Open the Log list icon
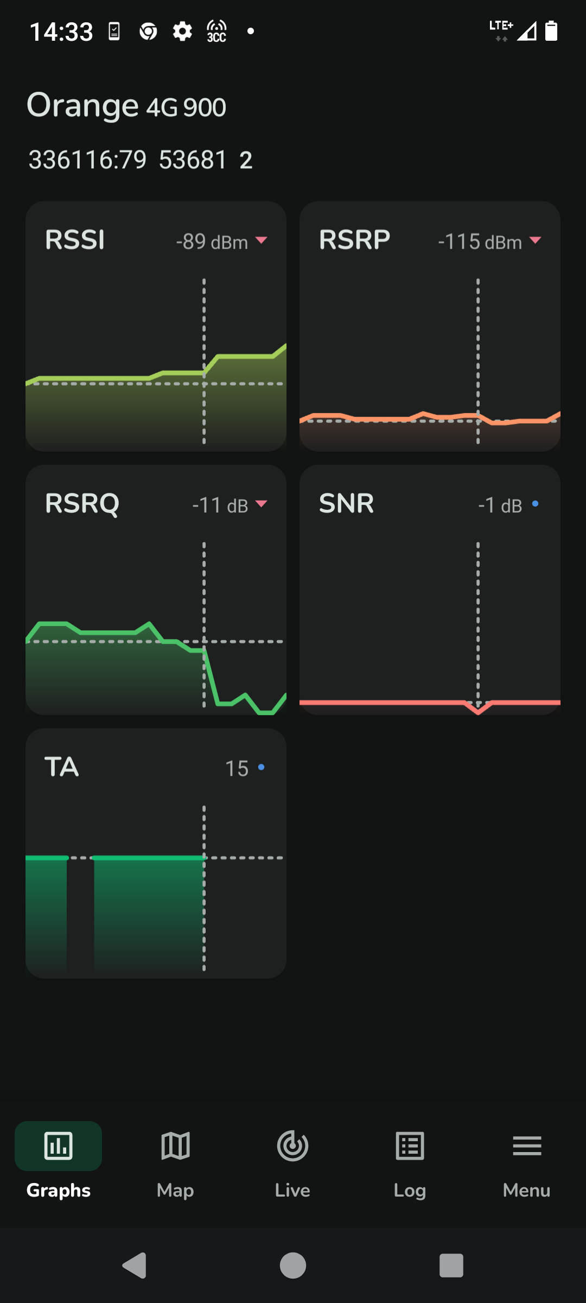The width and height of the screenshot is (586, 1303). click(x=410, y=1146)
